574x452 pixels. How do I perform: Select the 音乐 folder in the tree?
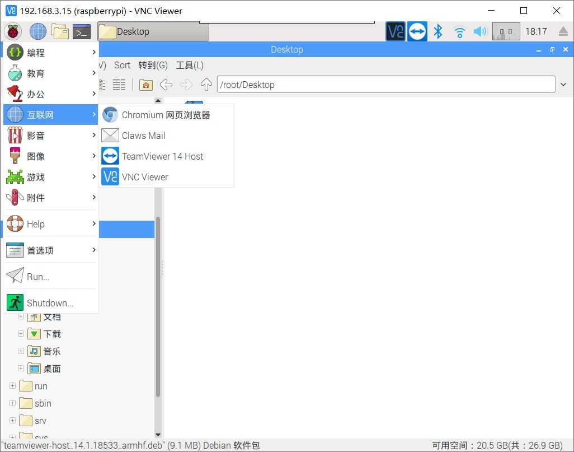tap(44, 351)
